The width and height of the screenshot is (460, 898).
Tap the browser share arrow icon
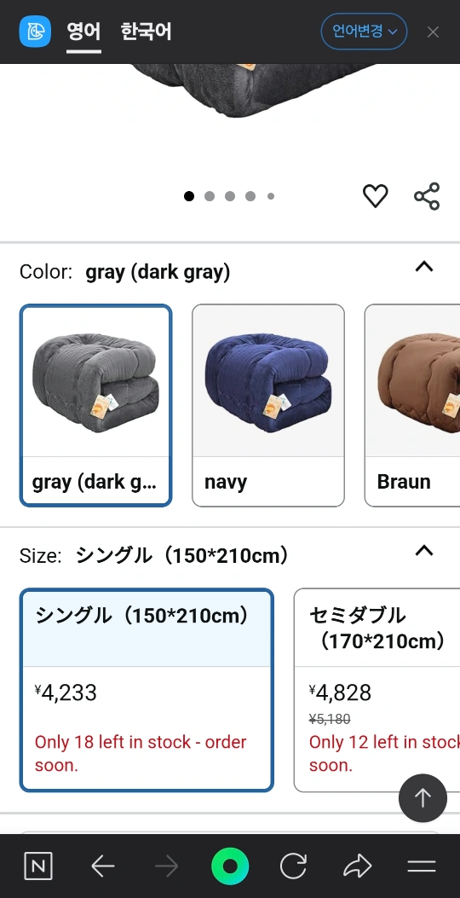pos(358,866)
